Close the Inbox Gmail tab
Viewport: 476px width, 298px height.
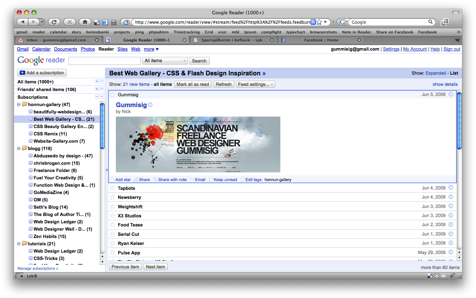(97, 40)
